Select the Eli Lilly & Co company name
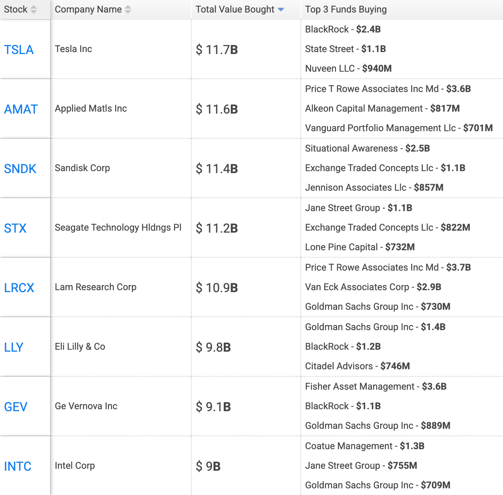 (x=80, y=347)
